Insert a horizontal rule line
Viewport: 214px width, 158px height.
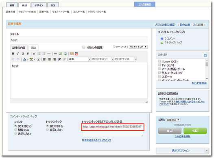coord(49,54)
